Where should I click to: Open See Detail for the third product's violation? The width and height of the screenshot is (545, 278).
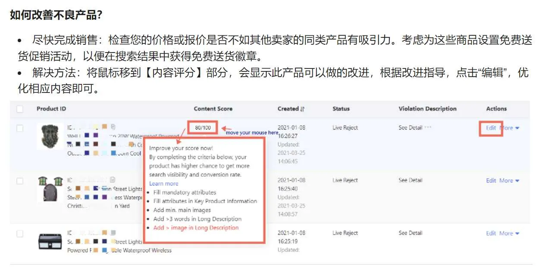tap(410, 233)
